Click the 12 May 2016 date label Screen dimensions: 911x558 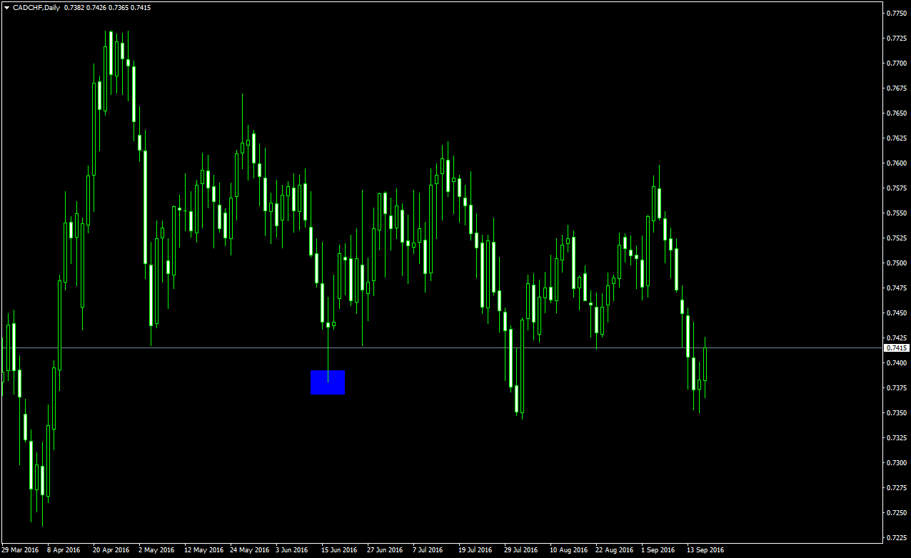tap(203, 550)
